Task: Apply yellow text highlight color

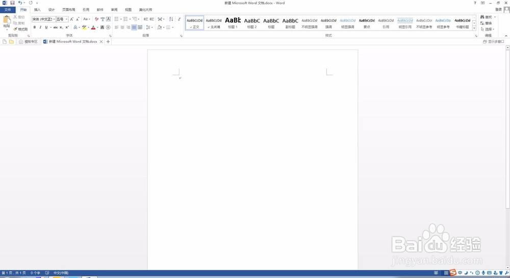Action: tap(84, 27)
